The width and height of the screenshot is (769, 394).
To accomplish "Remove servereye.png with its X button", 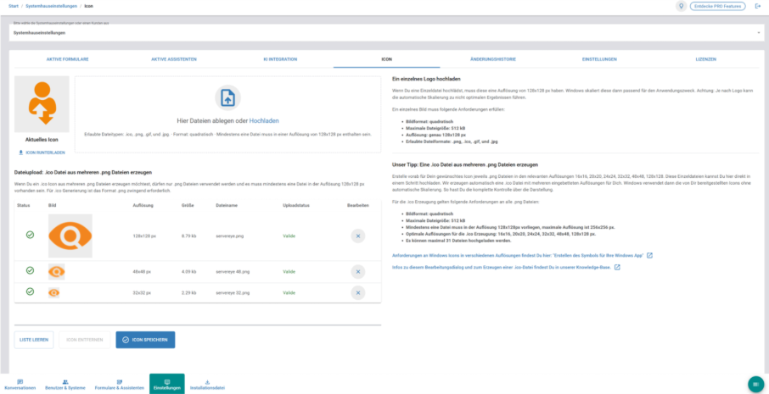I will click(358, 236).
